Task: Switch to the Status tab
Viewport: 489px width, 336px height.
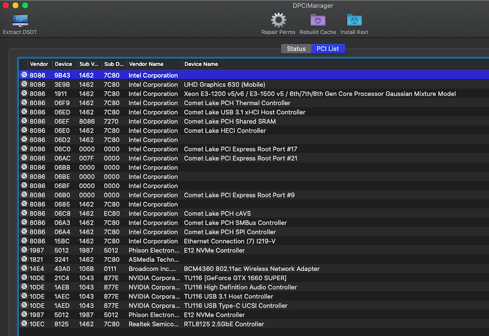Action: tap(296, 49)
